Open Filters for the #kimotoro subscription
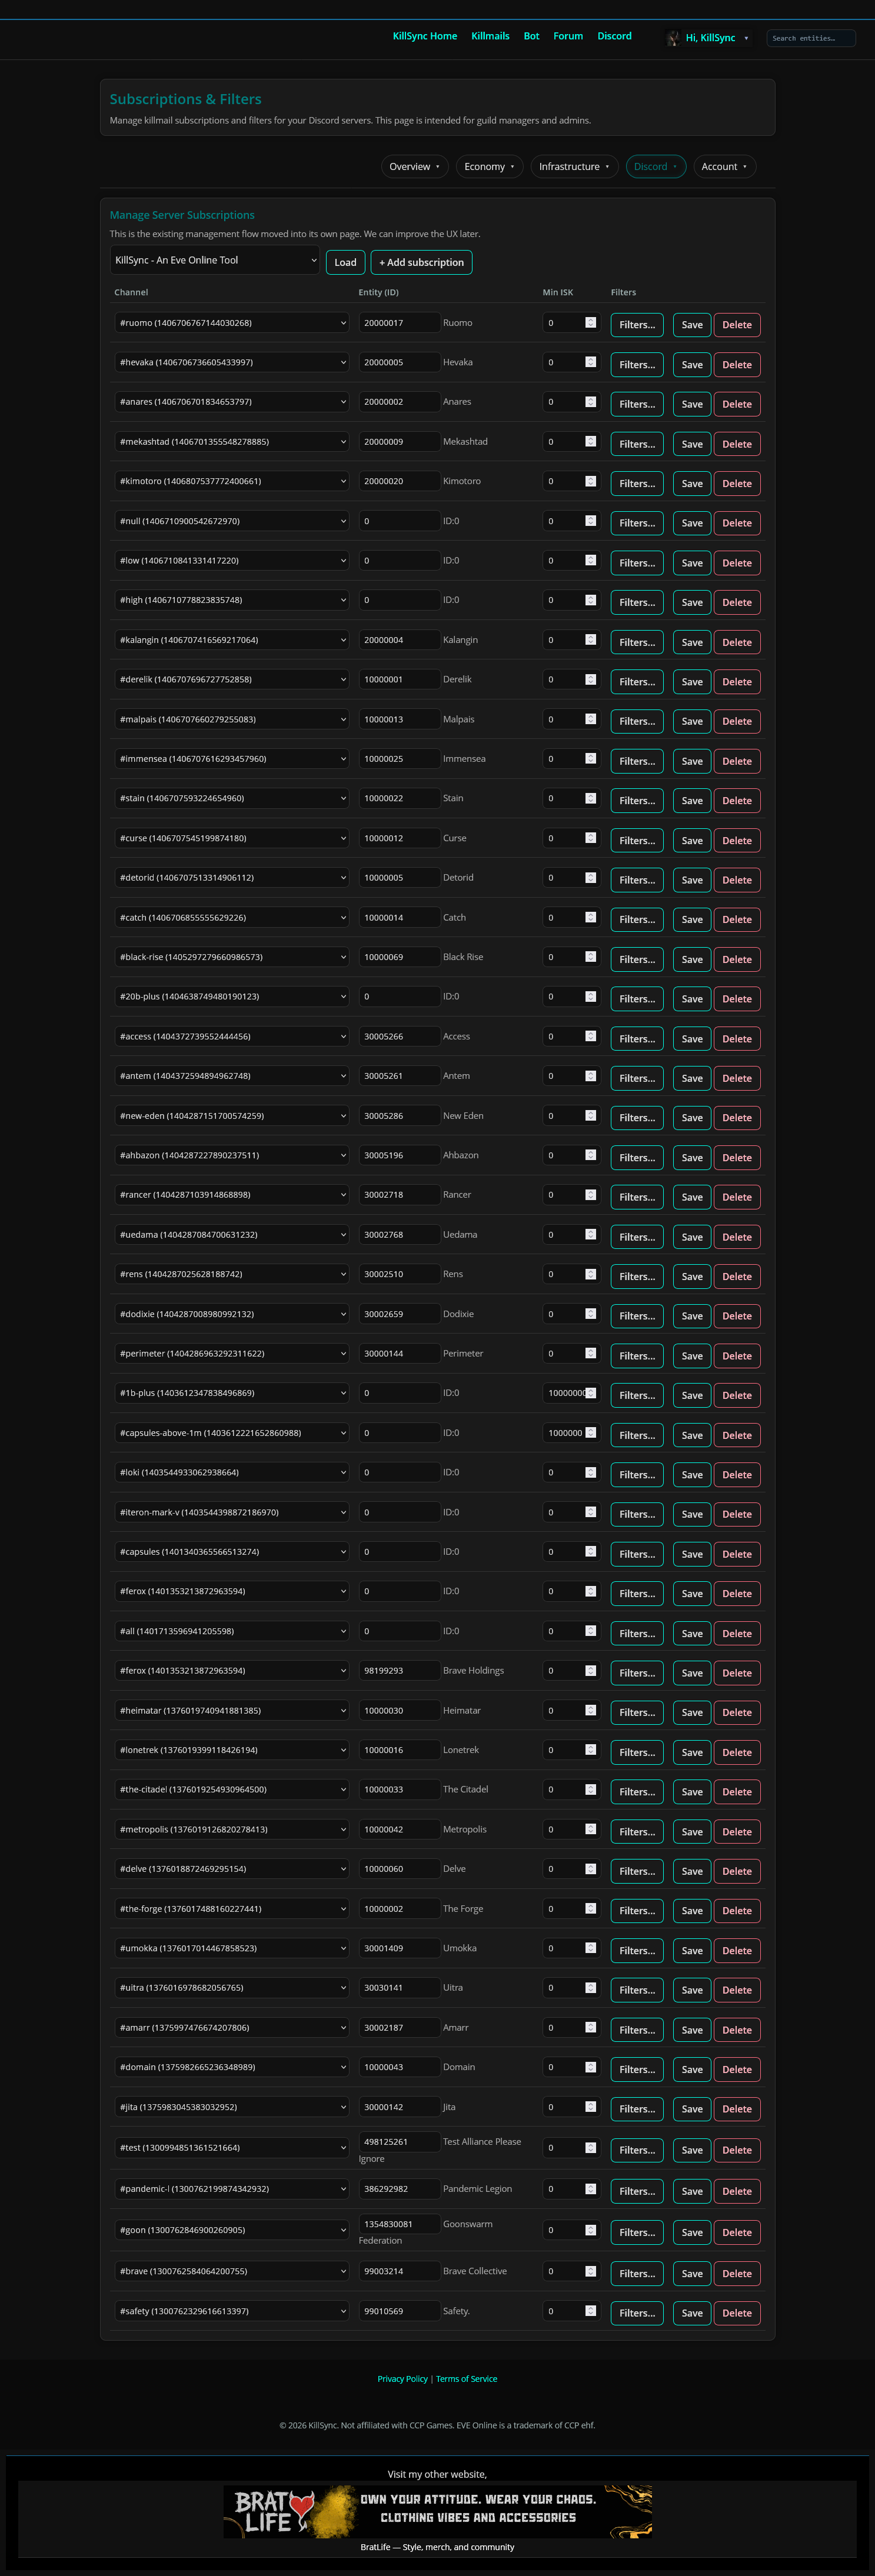Image resolution: width=875 pixels, height=2576 pixels. (636, 484)
